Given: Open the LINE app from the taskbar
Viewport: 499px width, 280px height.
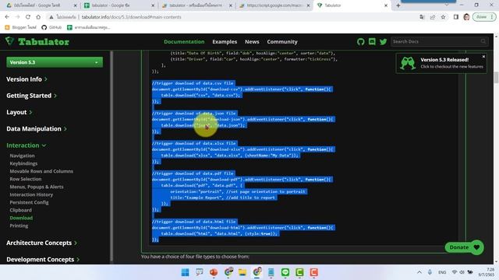Looking at the screenshot, I should click(x=285, y=272).
